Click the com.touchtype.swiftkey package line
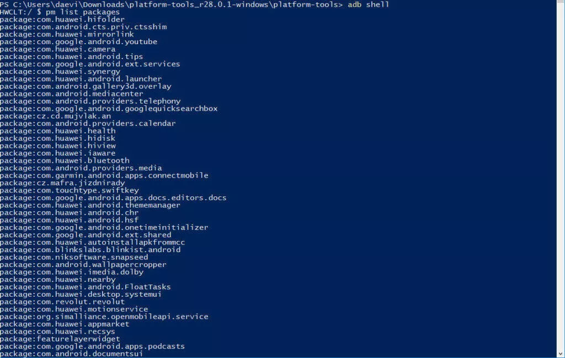 (x=69, y=190)
